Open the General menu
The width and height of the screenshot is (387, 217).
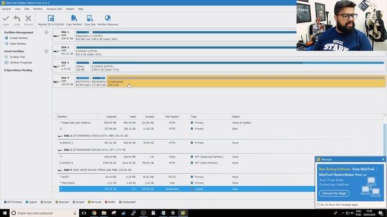click(7, 9)
